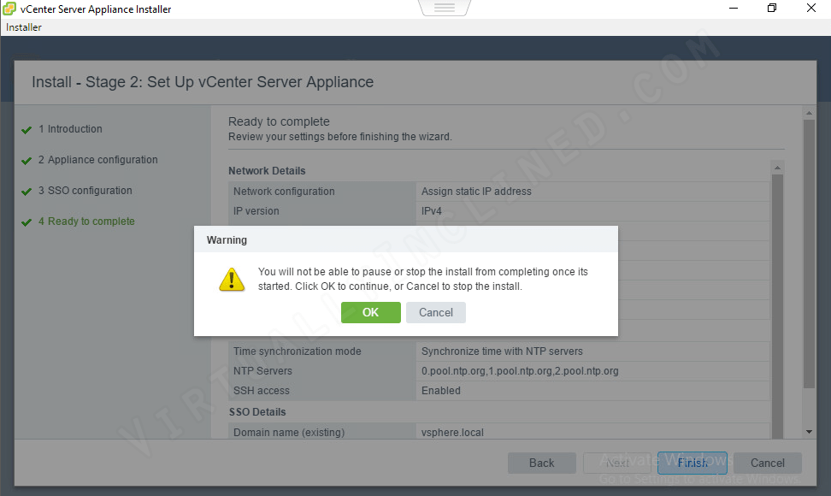Click checkmark beside Appliance configuration step
Viewport: 831px width, 496px height.
point(27,160)
